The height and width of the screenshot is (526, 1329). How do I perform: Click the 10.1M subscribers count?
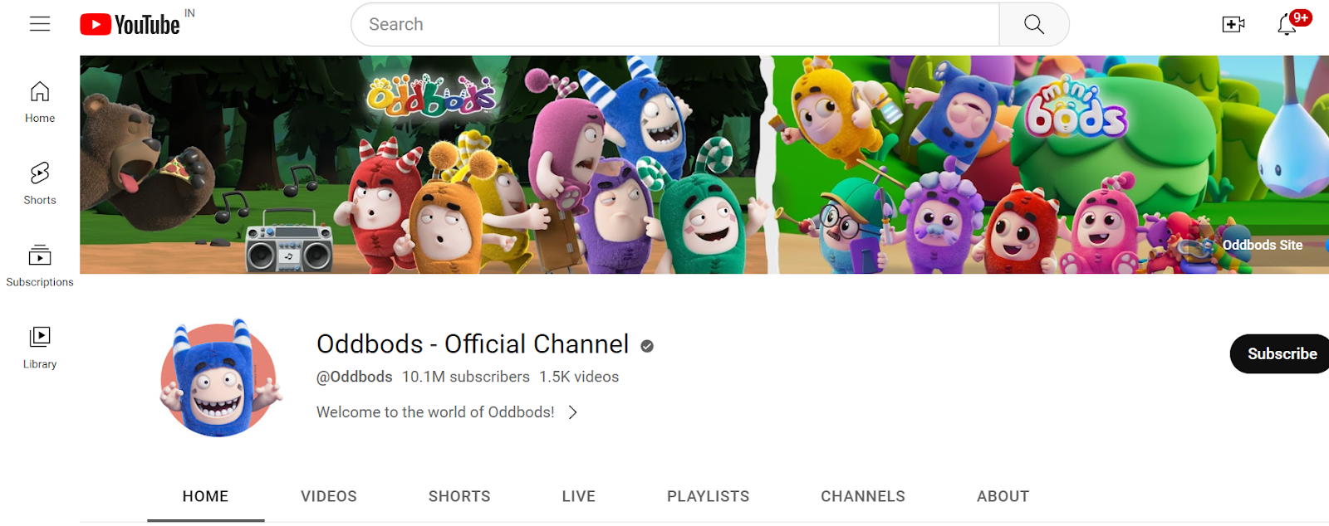click(x=466, y=377)
